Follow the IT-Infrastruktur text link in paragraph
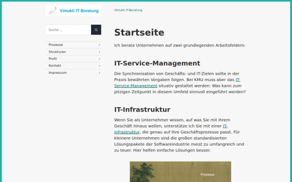The width and height of the screenshot is (292, 182). point(127,132)
